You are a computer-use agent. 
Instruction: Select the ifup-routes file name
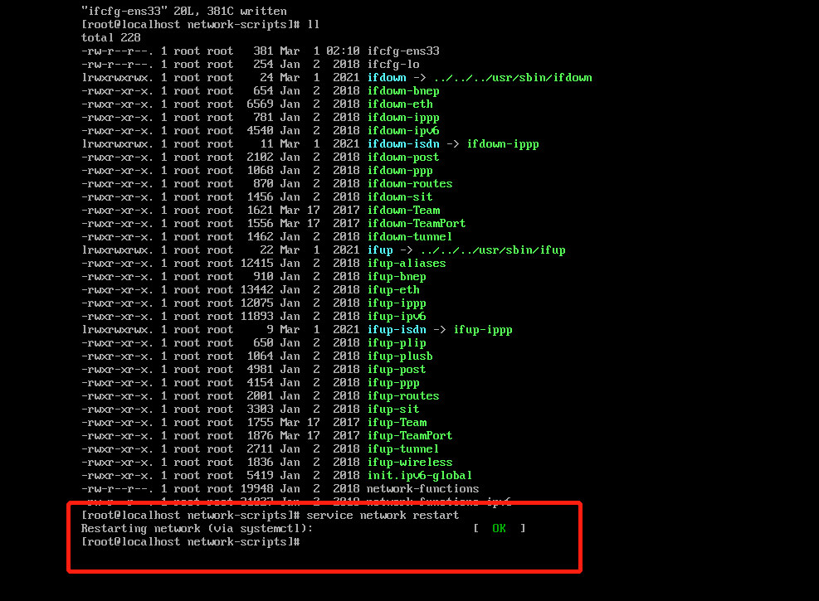pos(403,396)
